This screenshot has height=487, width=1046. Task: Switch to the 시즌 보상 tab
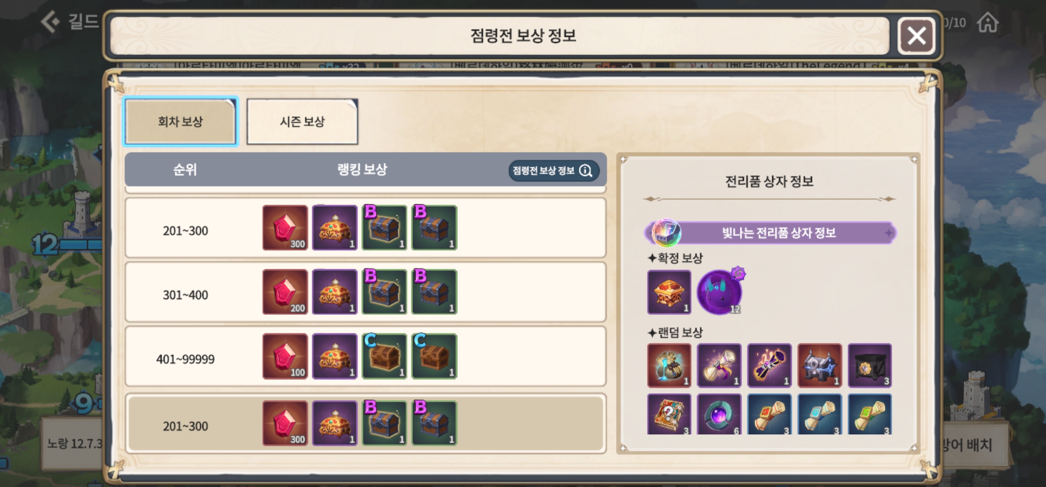click(x=302, y=121)
